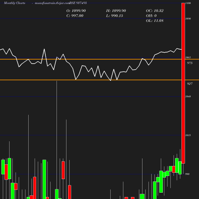Select the "OC: 10.32" reading
This screenshot has width=199, height=199.
click(155, 11)
